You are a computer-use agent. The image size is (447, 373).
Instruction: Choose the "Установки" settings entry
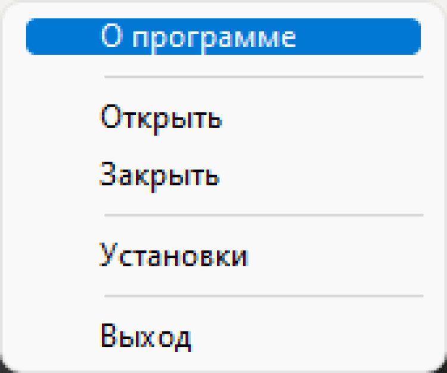pyautogui.click(x=173, y=256)
